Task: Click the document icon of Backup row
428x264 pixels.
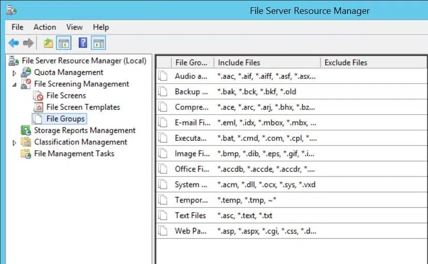Action: coord(163,91)
